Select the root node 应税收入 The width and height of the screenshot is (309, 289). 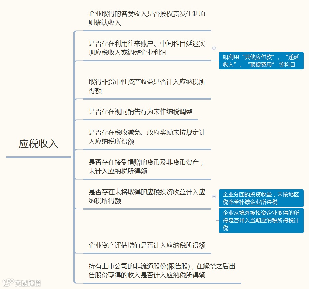[x=39, y=144]
